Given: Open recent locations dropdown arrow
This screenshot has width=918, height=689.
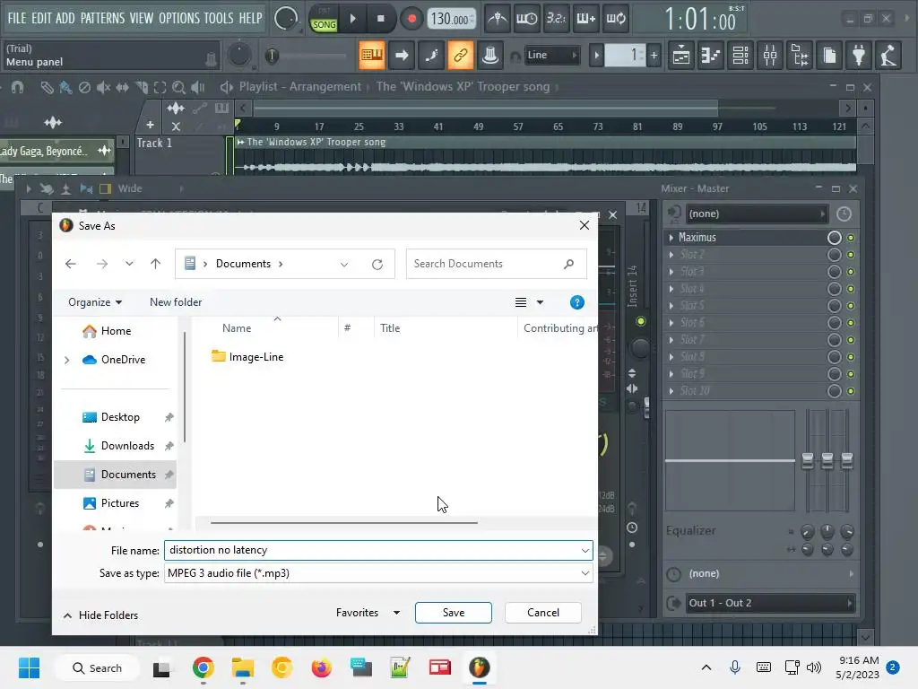Looking at the screenshot, I should tap(129, 264).
